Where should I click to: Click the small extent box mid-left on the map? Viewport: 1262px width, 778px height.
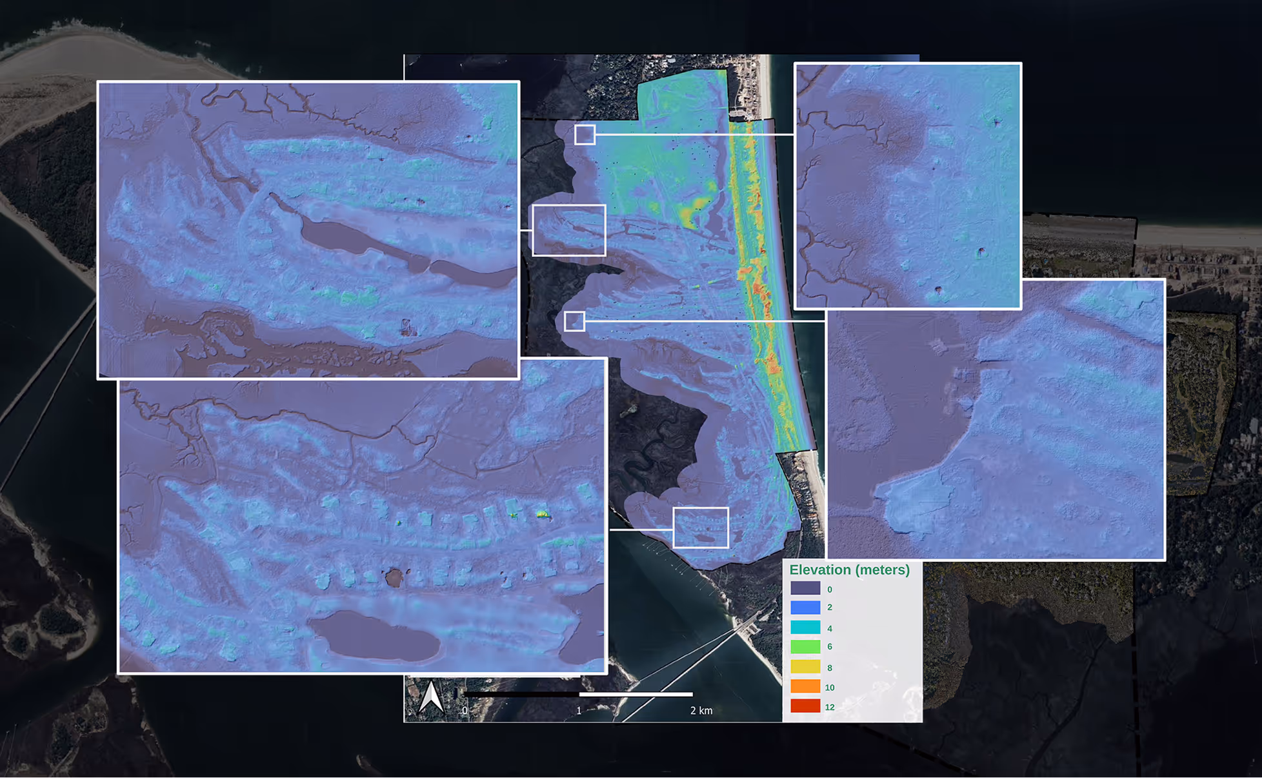coord(574,321)
